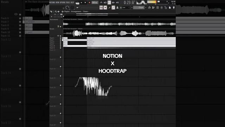
Task: Open the Playlist window icon
Action: tap(149, 8)
